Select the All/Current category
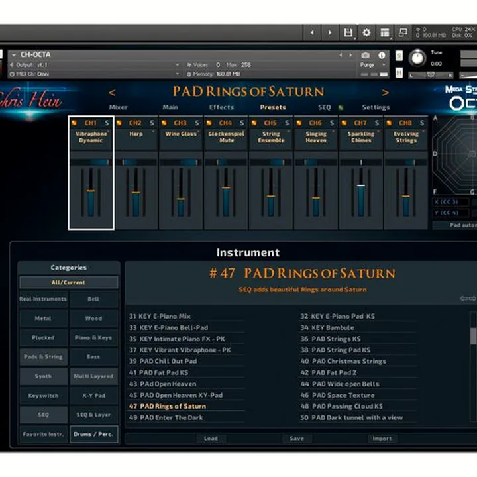Image resolution: width=477 pixels, height=477 pixels. [68, 282]
